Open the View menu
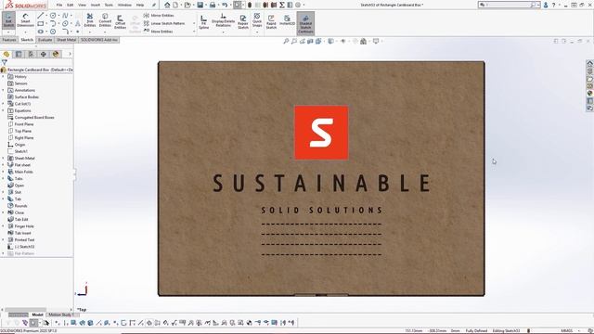 click(82, 5)
